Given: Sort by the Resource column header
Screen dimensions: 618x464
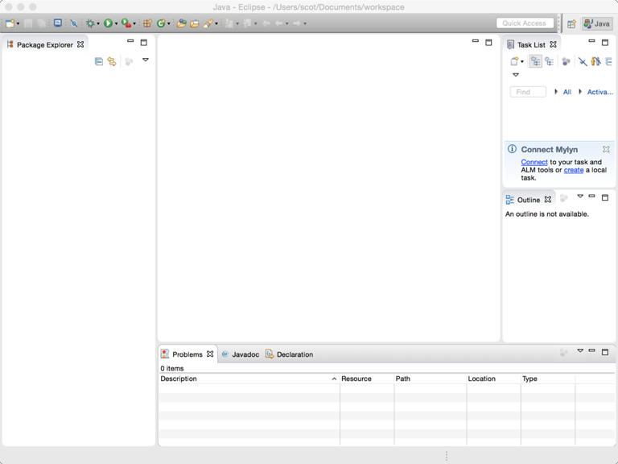Looking at the screenshot, I should click(x=367, y=379).
